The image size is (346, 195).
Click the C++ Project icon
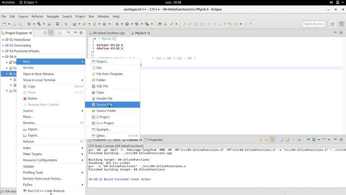(x=94, y=123)
